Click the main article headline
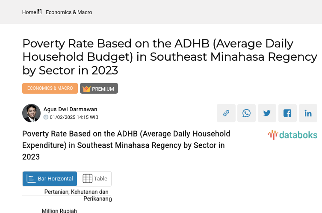Image resolution: width=322 pixels, height=213 pixels. coord(170,57)
